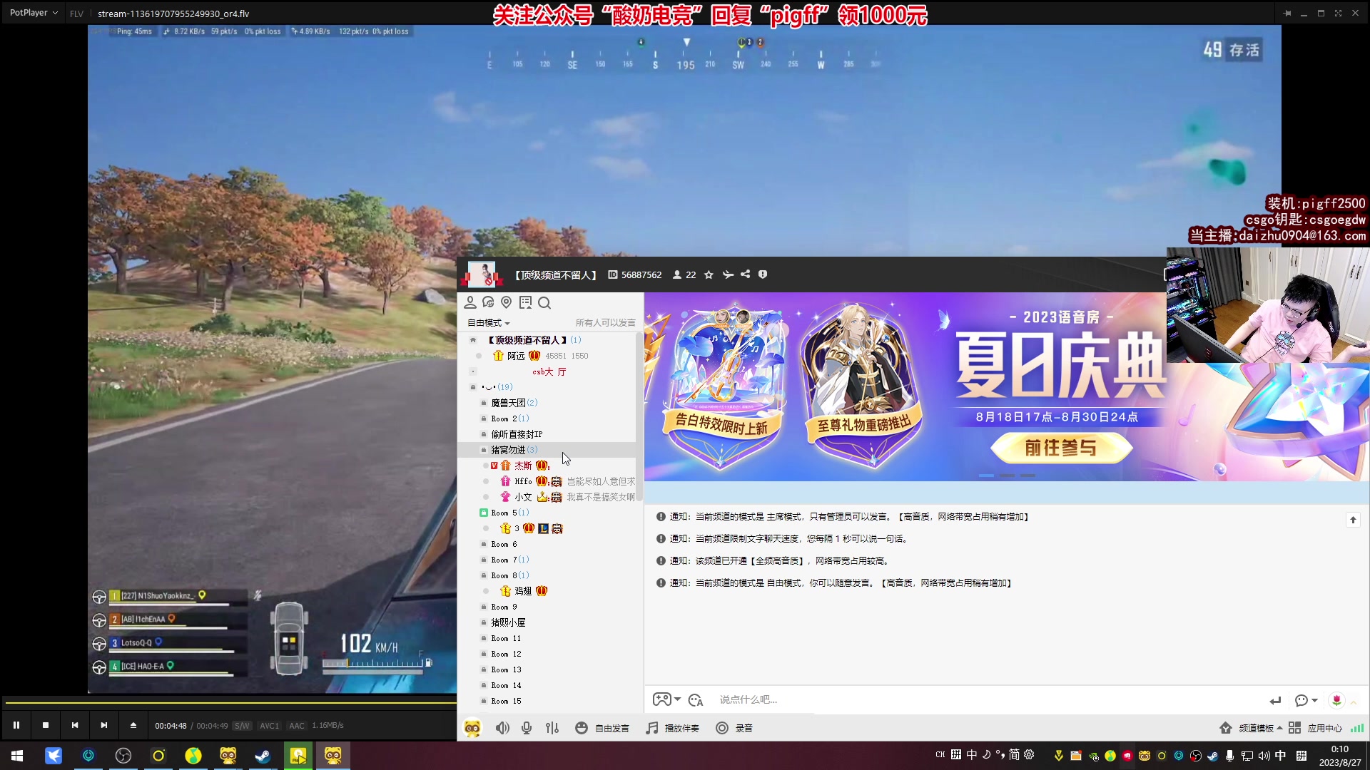Collapse the (19) channel group

click(472, 387)
